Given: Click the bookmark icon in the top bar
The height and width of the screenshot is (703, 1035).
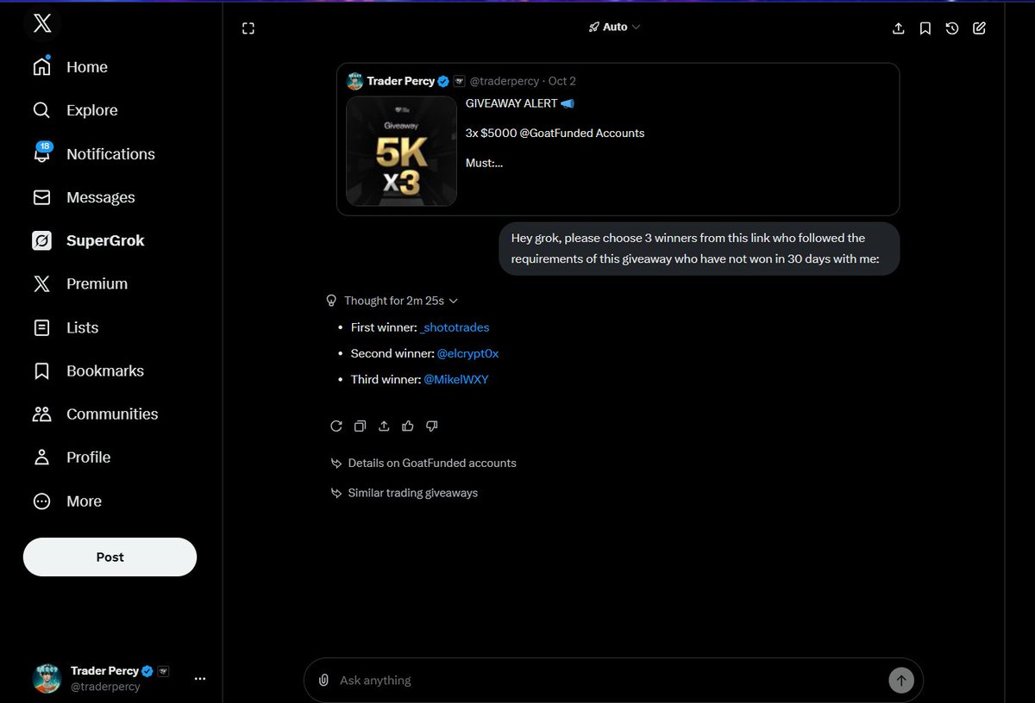Looking at the screenshot, I should tap(925, 28).
